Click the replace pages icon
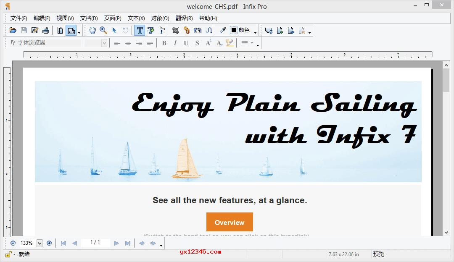 click(x=269, y=30)
